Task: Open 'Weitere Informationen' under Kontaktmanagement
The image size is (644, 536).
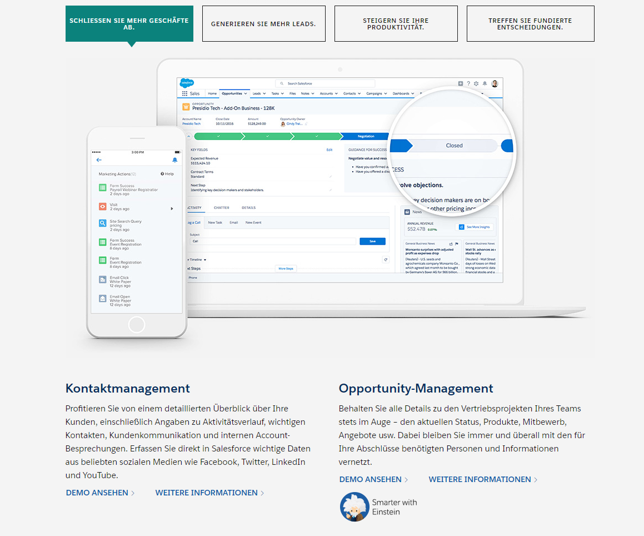Action: pos(209,493)
